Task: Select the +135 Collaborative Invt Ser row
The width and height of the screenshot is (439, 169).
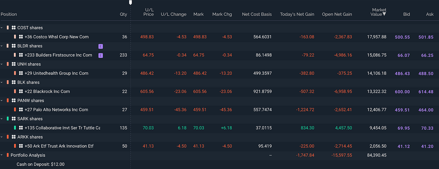Action: [219, 128]
